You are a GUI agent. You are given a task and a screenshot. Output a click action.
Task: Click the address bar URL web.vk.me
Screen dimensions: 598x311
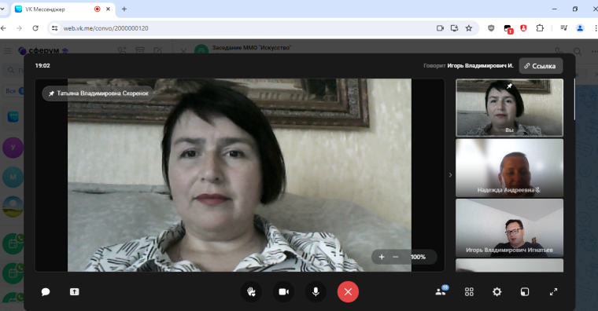click(x=105, y=28)
